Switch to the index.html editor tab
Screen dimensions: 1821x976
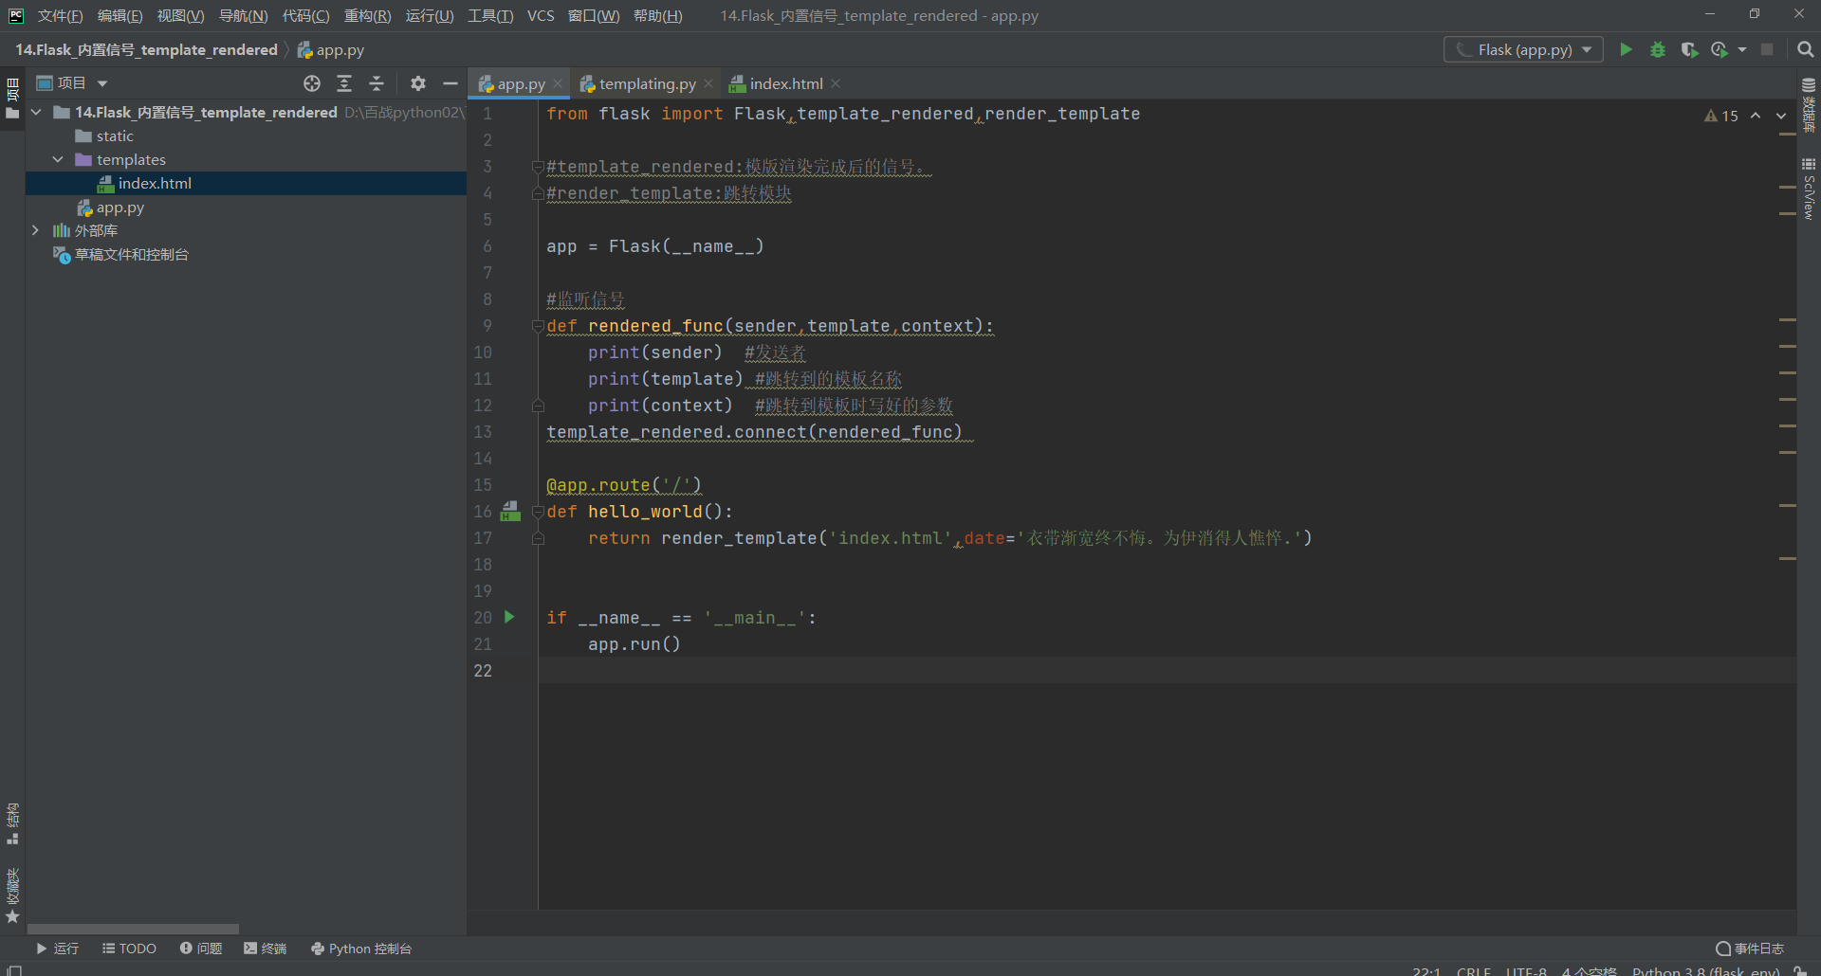785,83
